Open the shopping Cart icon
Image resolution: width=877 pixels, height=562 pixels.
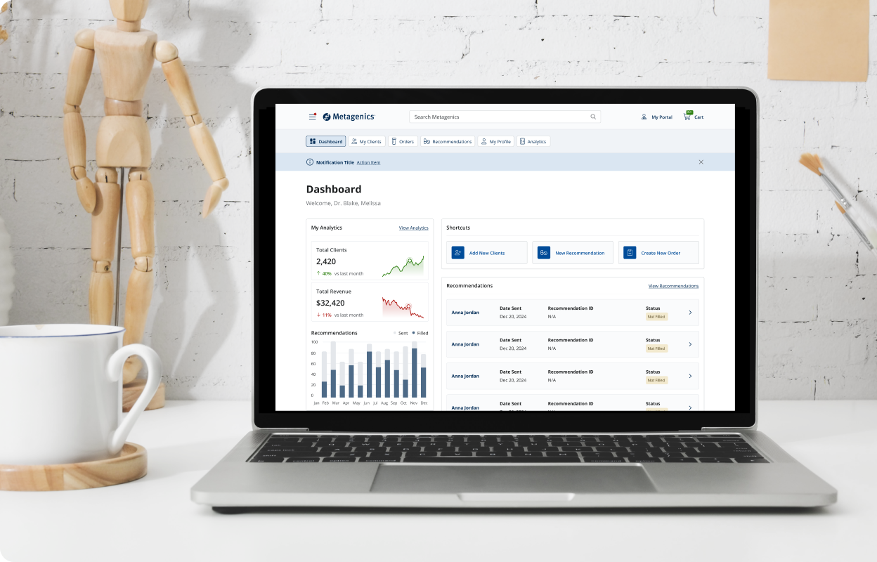click(x=687, y=117)
